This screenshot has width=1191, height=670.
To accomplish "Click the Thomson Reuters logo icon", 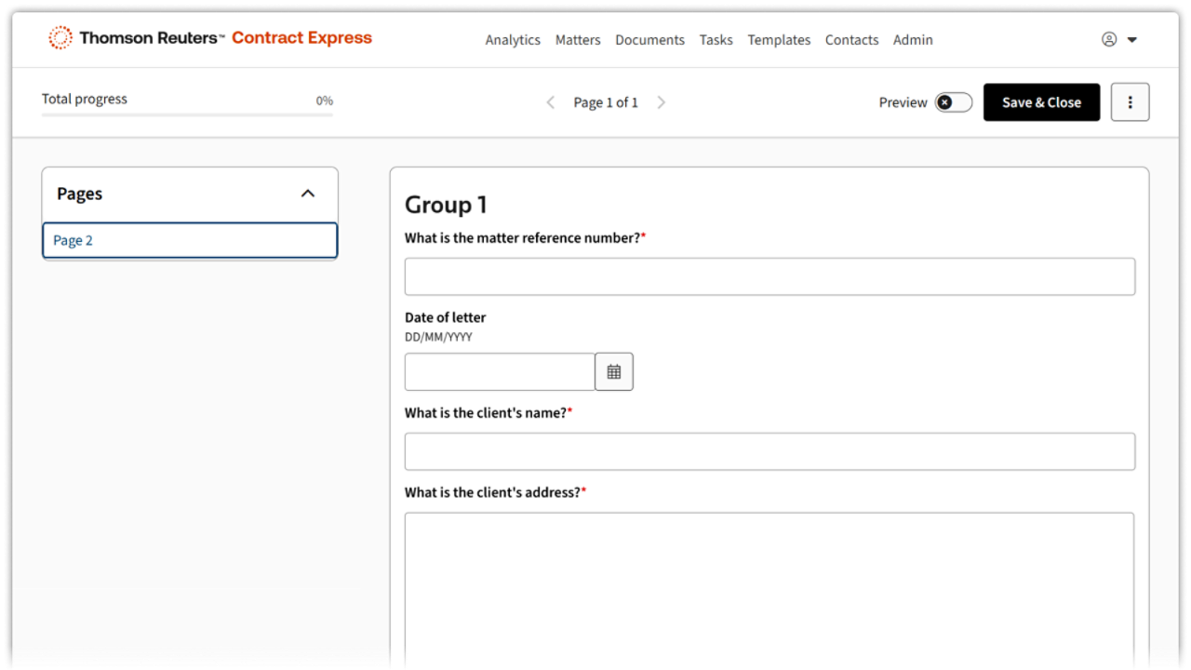I will [60, 38].
